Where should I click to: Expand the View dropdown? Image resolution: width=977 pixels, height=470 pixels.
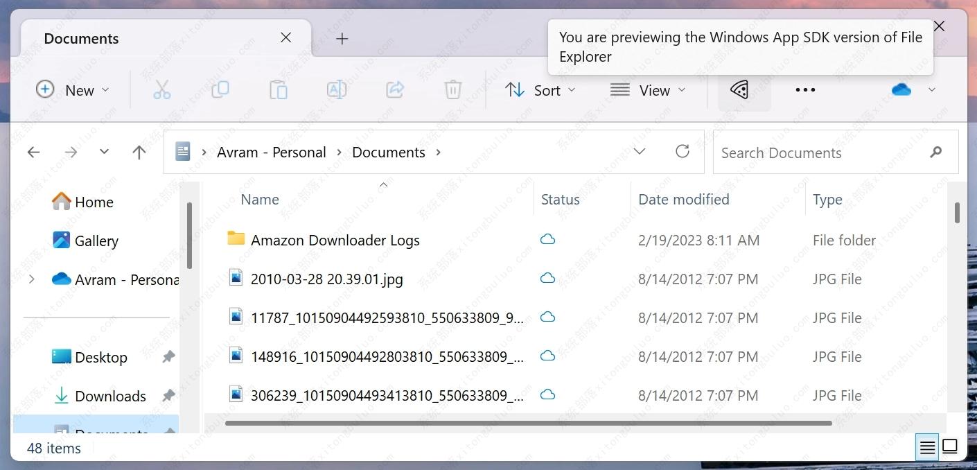click(x=647, y=89)
